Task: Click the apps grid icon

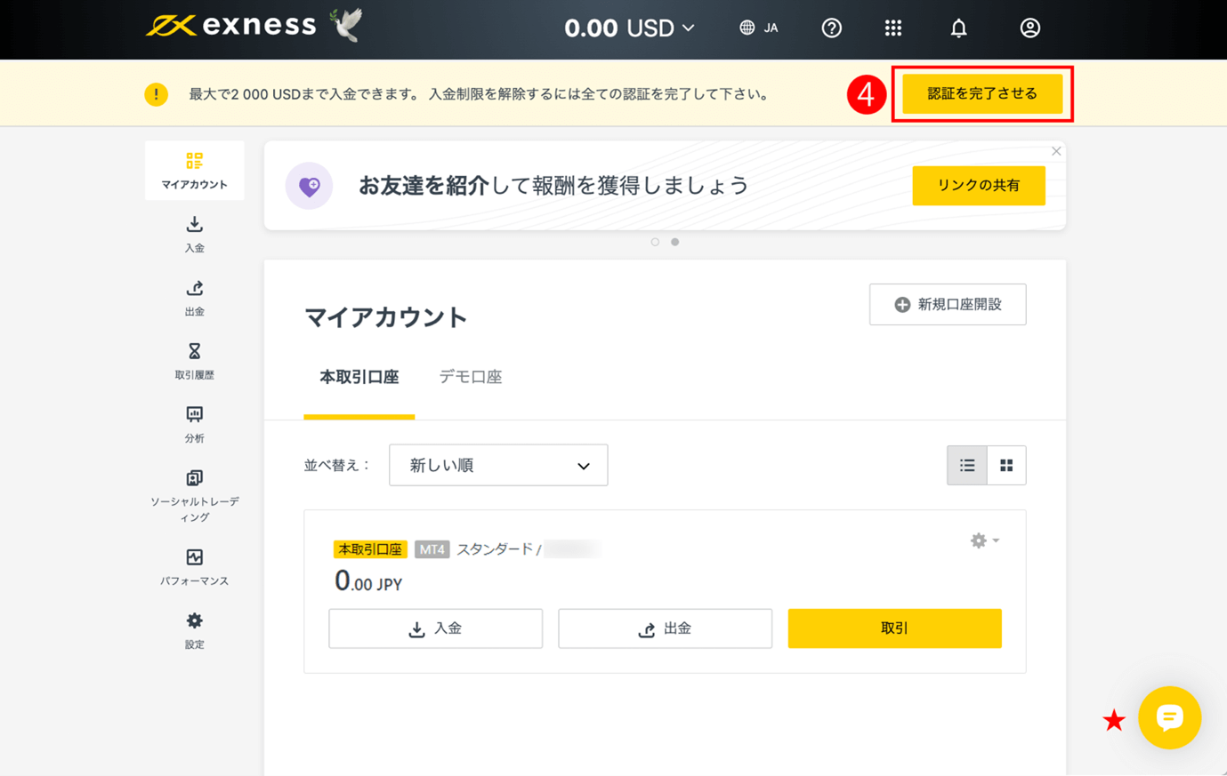Action: click(x=893, y=28)
